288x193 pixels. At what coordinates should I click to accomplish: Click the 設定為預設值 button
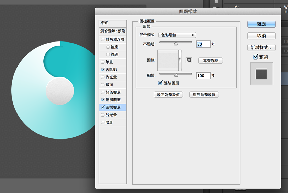click(x=168, y=95)
